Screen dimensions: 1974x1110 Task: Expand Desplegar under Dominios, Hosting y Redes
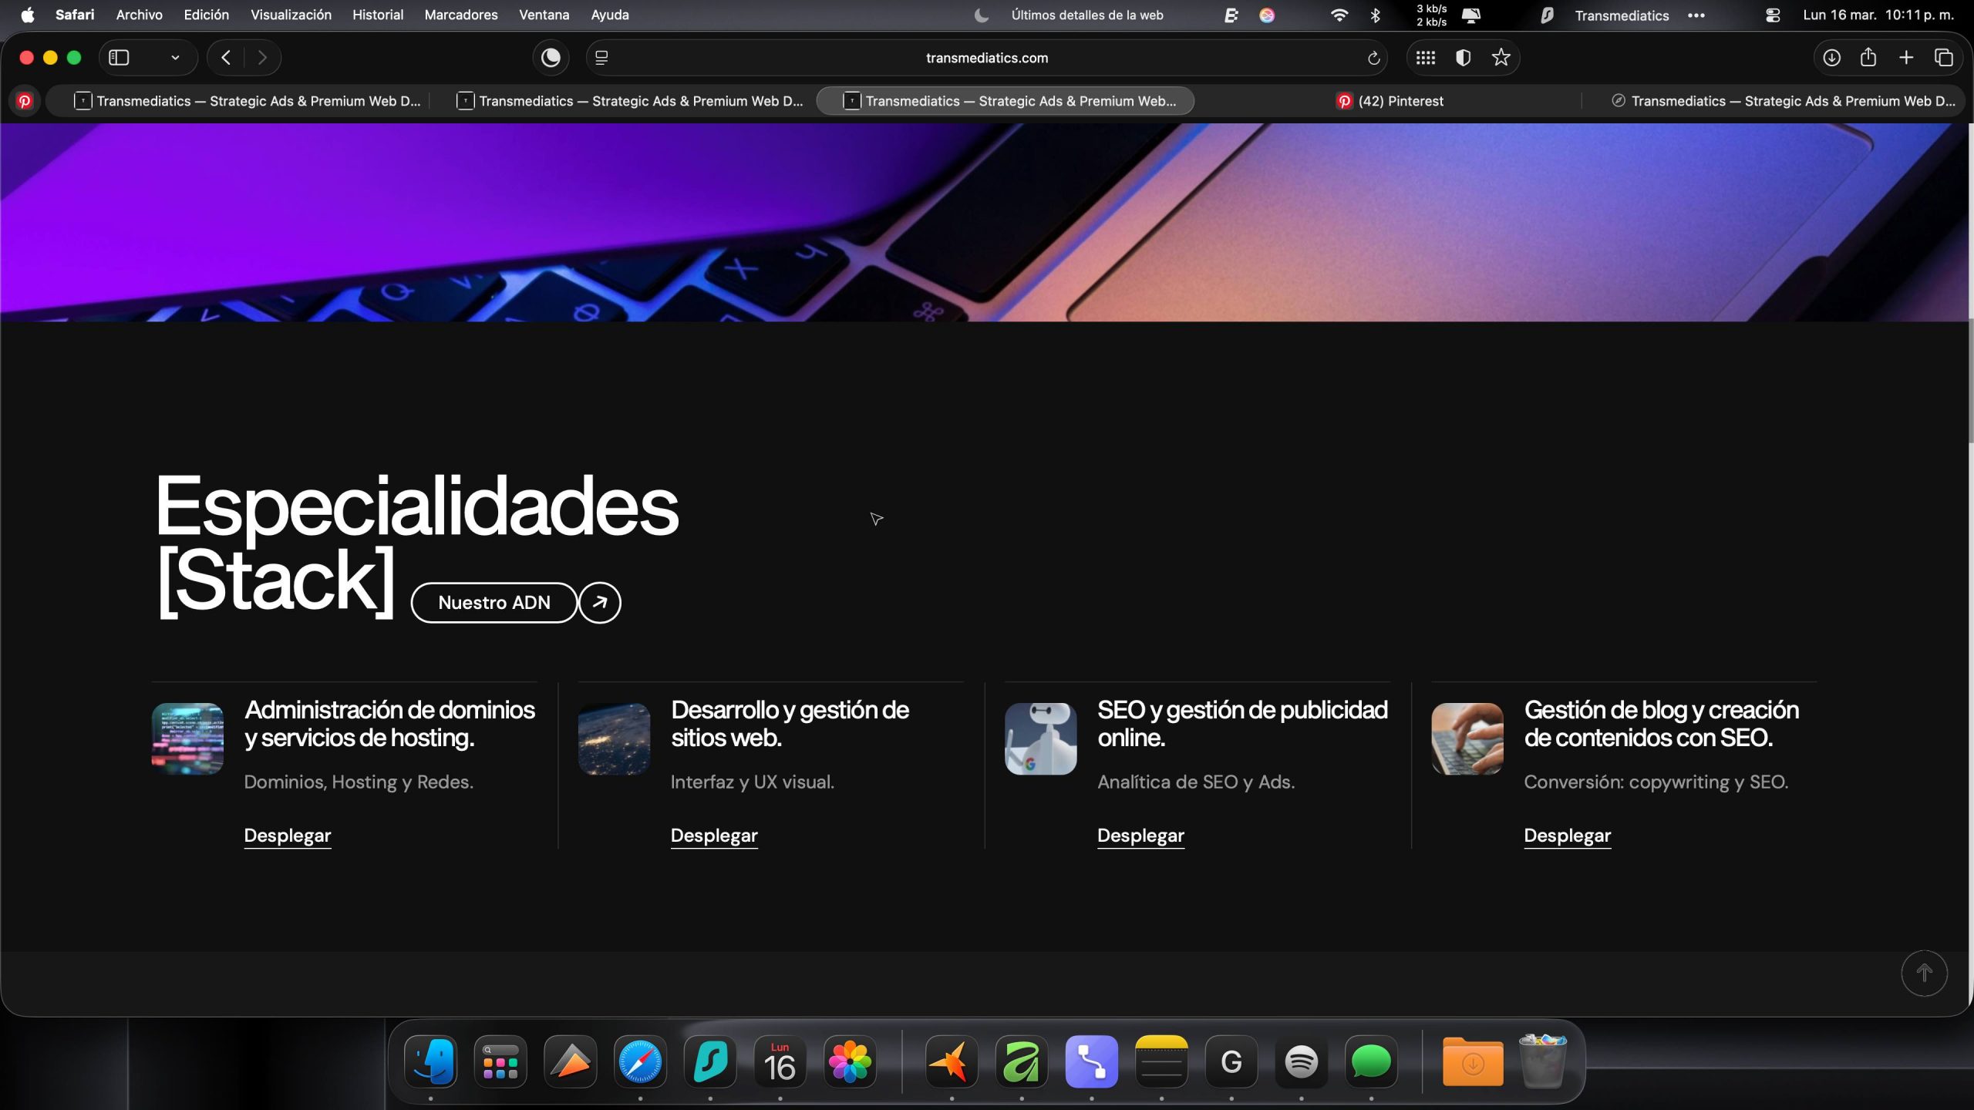point(287,836)
